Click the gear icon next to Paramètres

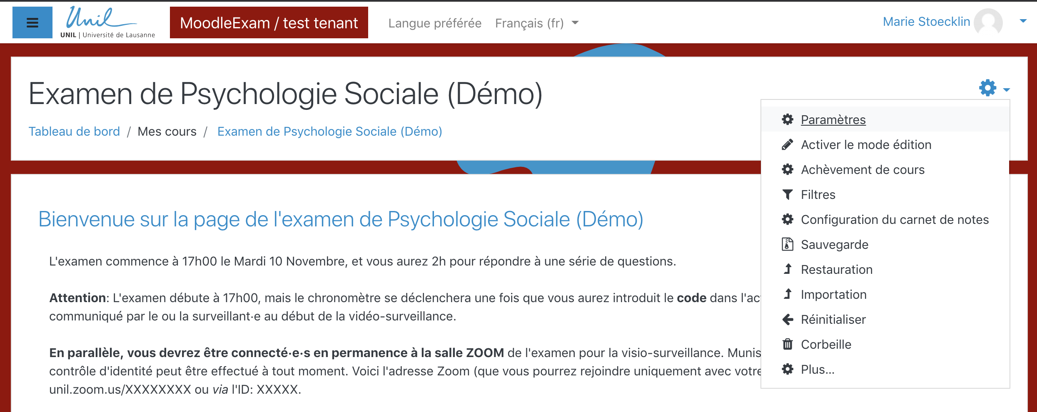pyautogui.click(x=787, y=119)
